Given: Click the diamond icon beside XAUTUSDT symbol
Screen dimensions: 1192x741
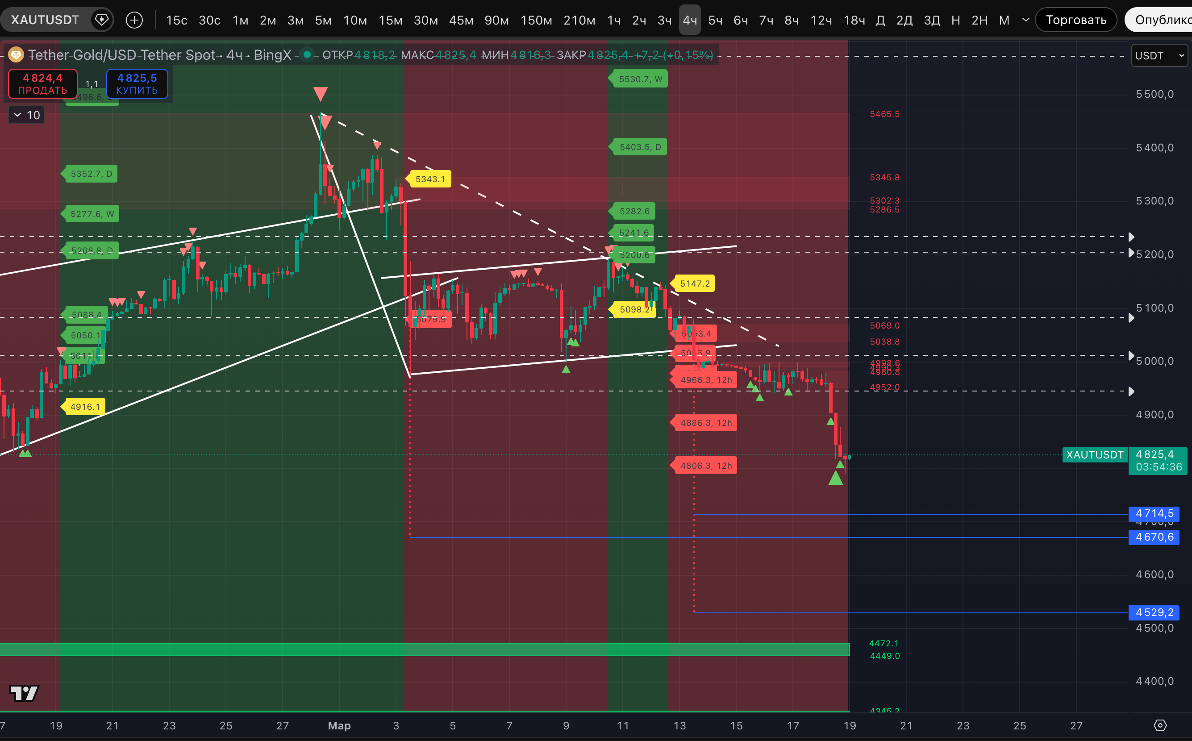Looking at the screenshot, I should (101, 20).
